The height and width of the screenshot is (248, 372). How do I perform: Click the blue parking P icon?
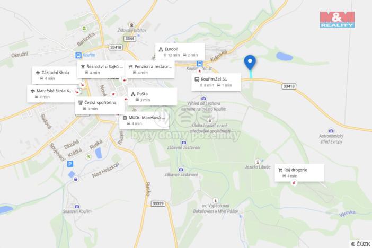70,164
